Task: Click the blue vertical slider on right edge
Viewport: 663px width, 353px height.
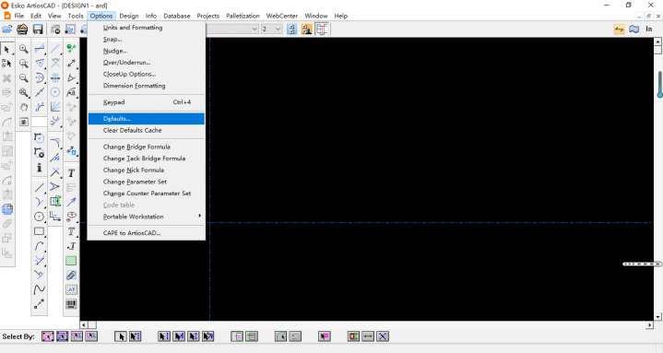Action: point(659,85)
